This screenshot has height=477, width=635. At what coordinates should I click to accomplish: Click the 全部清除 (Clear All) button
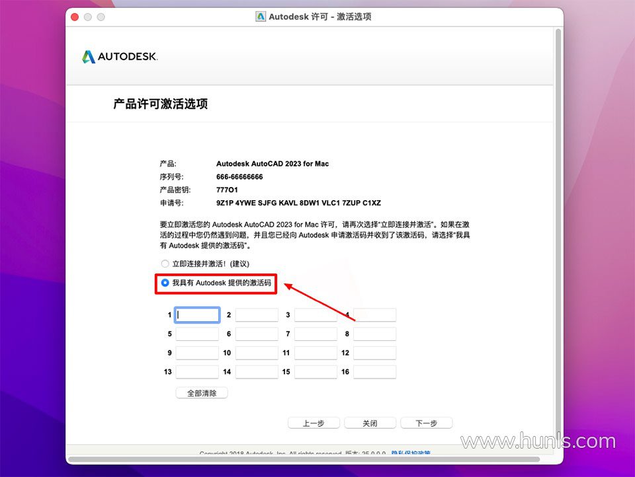coord(202,393)
